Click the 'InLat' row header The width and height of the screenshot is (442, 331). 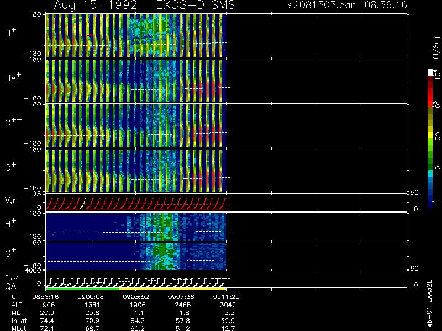pos(19,321)
